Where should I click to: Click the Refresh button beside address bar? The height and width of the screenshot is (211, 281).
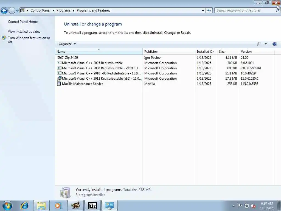tap(209, 11)
